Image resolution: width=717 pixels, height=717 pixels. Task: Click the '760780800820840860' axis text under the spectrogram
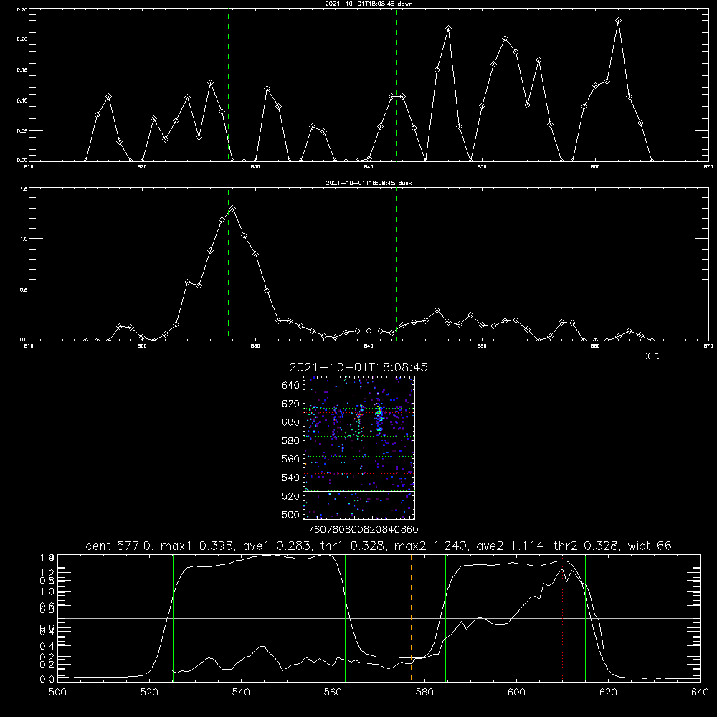pyautogui.click(x=363, y=530)
